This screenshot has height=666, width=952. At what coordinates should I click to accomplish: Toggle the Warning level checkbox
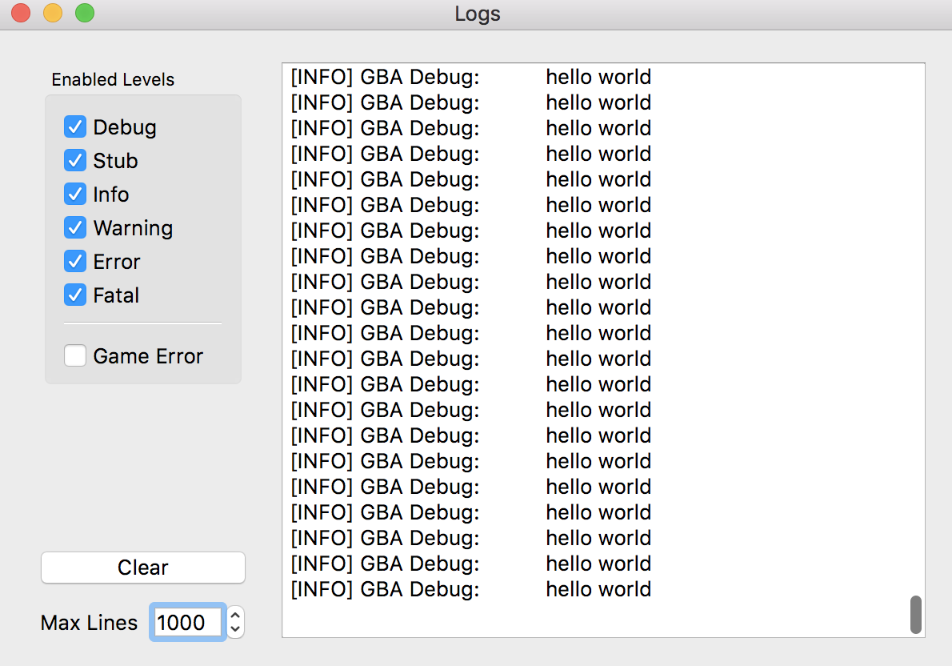(x=75, y=228)
